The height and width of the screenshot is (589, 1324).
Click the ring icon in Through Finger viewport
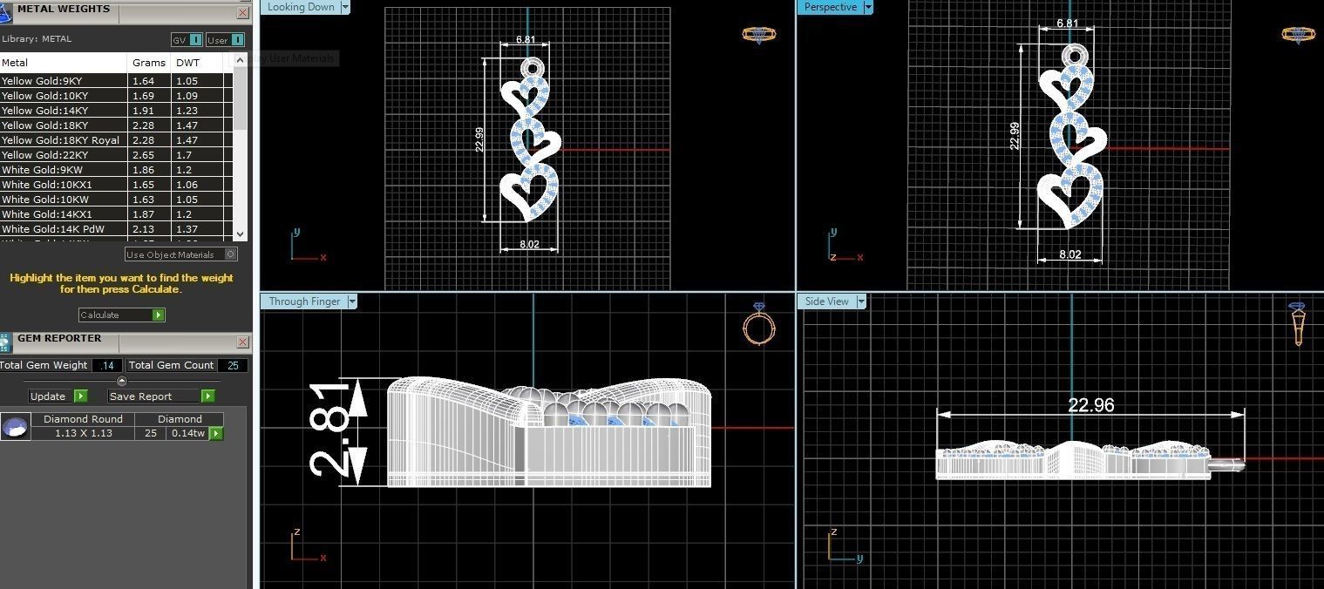click(x=758, y=325)
